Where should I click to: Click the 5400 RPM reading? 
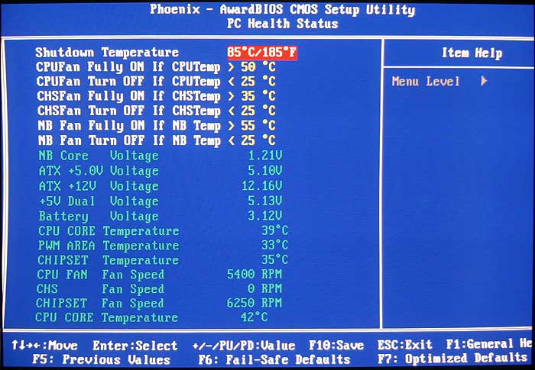[x=255, y=275]
